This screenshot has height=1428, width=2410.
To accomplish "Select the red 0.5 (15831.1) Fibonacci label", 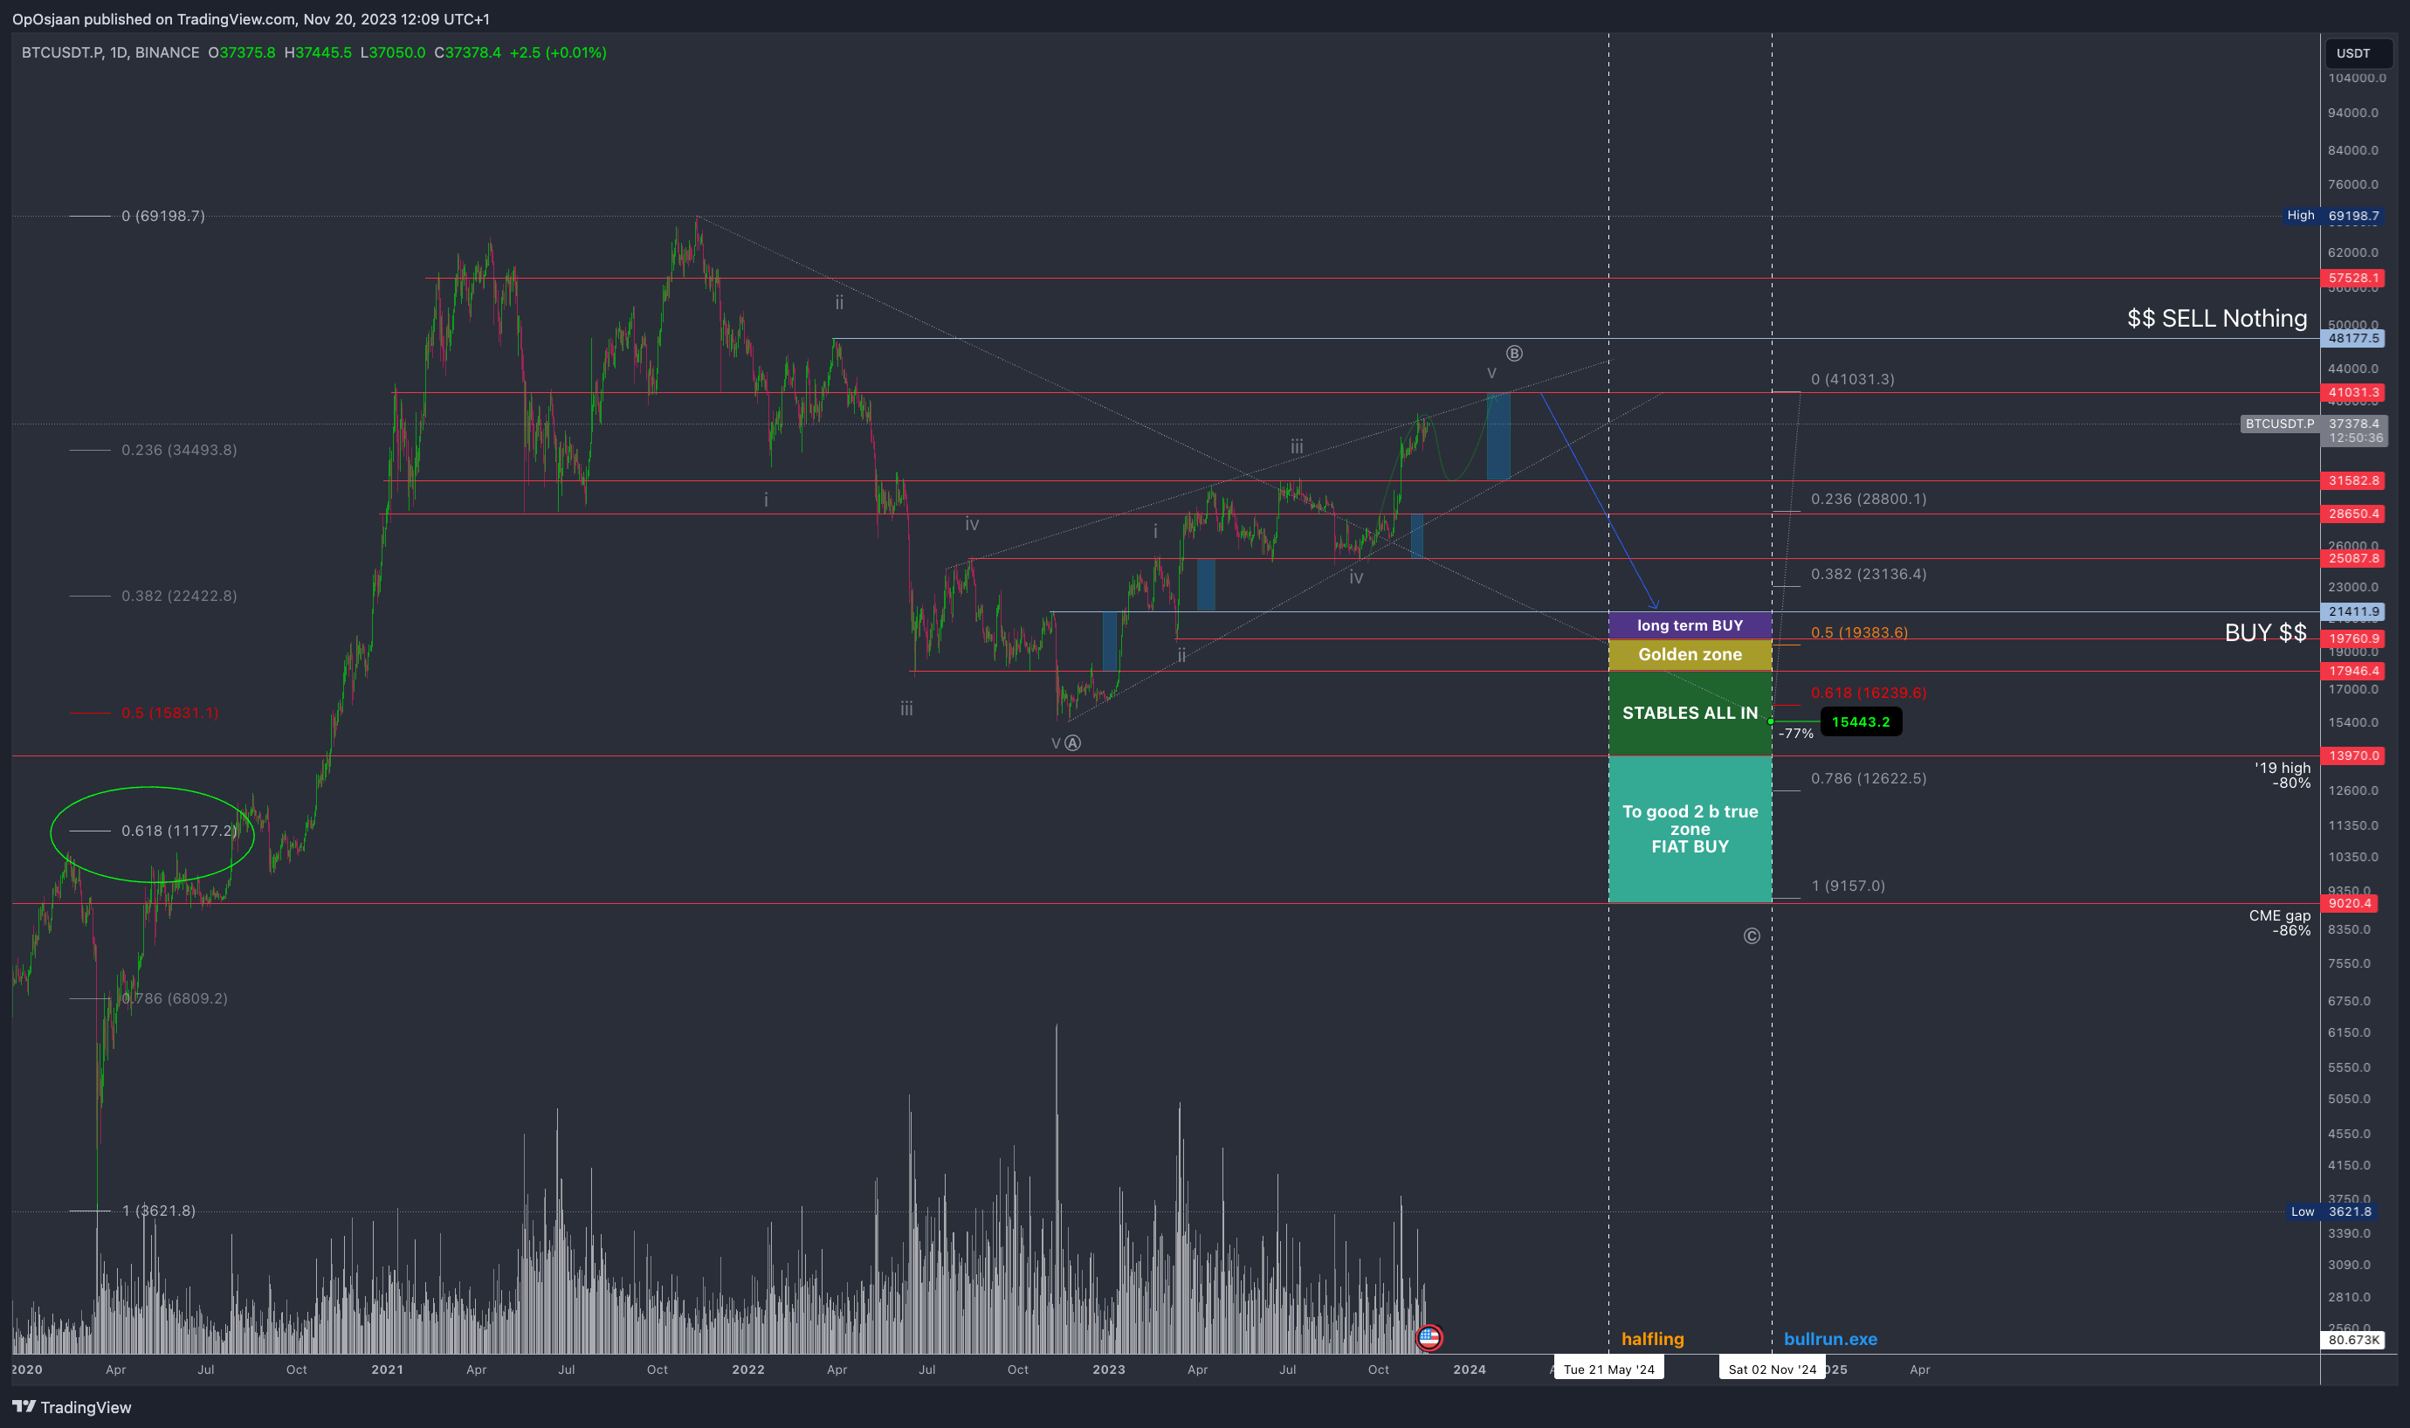I will tap(170, 713).
